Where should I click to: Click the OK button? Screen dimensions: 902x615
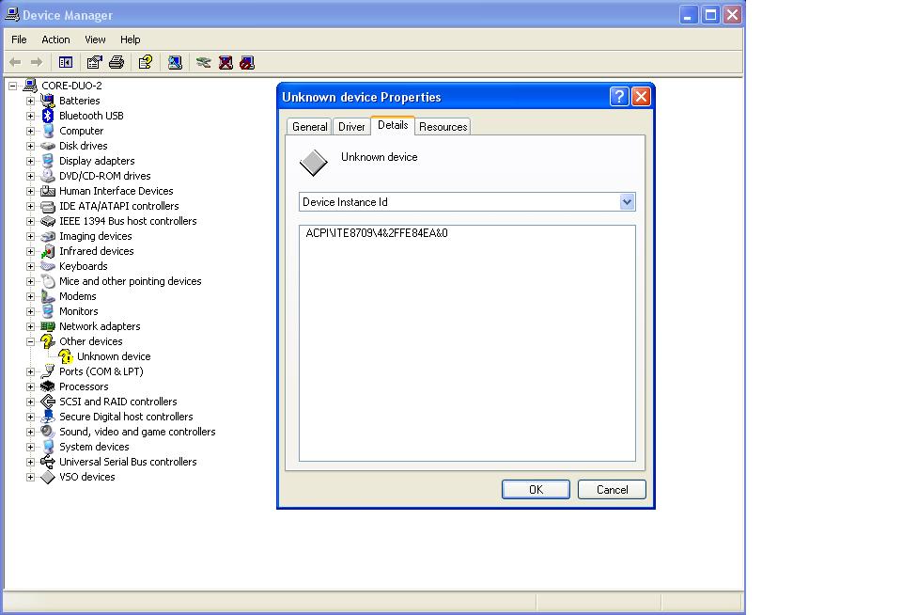coord(536,490)
